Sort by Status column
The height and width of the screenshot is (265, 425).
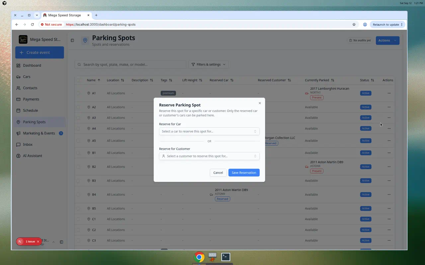pyautogui.click(x=367, y=80)
